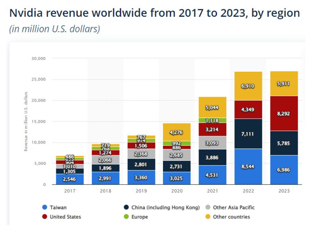The width and height of the screenshot is (312, 235).
Task: Click the 2017 x-axis year label
Action: [70, 191]
